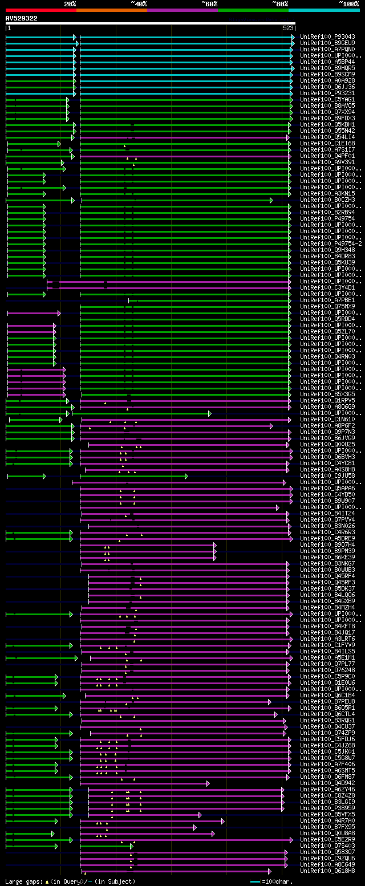Open hit UniRef100_P93231
The width and height of the screenshot is (365, 886).
coord(327,93)
